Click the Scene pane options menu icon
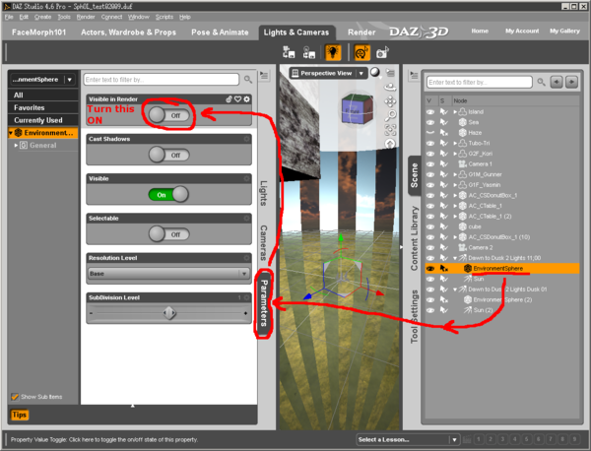 414,76
